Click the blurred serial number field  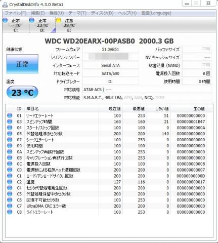(x=110, y=57)
